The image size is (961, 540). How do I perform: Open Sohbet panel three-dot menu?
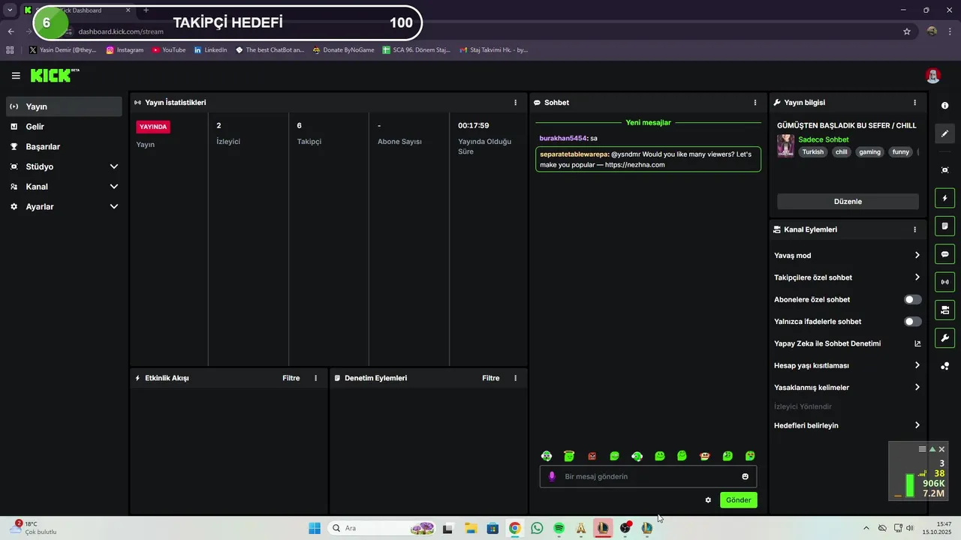[x=755, y=103]
